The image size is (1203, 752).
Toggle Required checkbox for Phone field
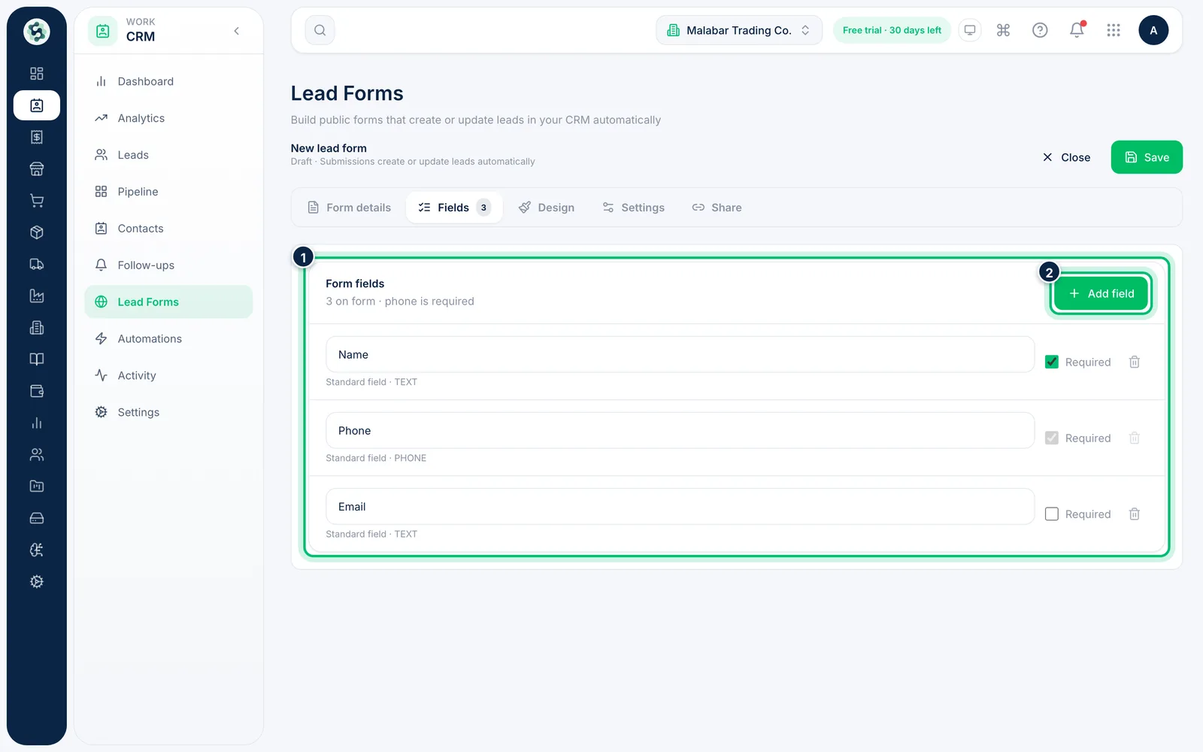tap(1052, 438)
